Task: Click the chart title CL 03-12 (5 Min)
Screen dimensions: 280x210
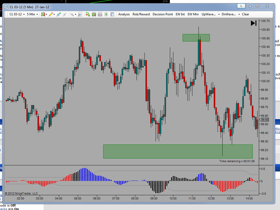Action: pos(21,7)
